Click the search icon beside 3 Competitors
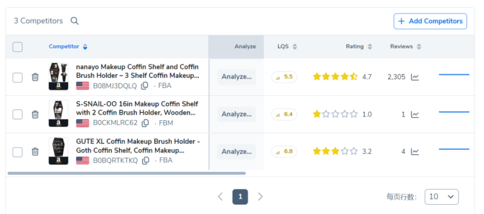484x214 pixels. click(x=75, y=21)
